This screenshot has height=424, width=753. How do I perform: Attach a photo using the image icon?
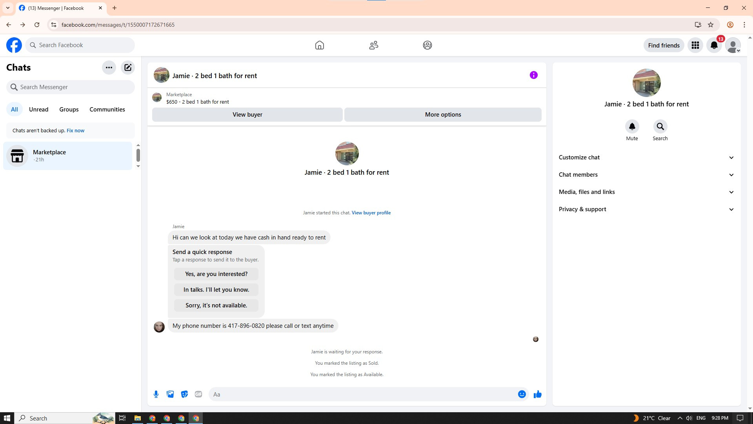(170, 394)
